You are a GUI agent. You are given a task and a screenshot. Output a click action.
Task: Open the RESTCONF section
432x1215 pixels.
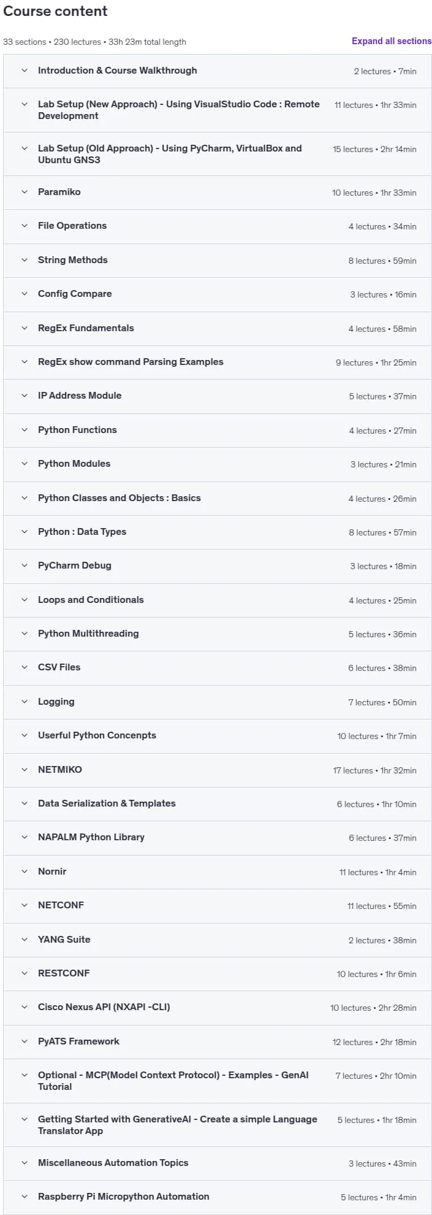pos(218,974)
